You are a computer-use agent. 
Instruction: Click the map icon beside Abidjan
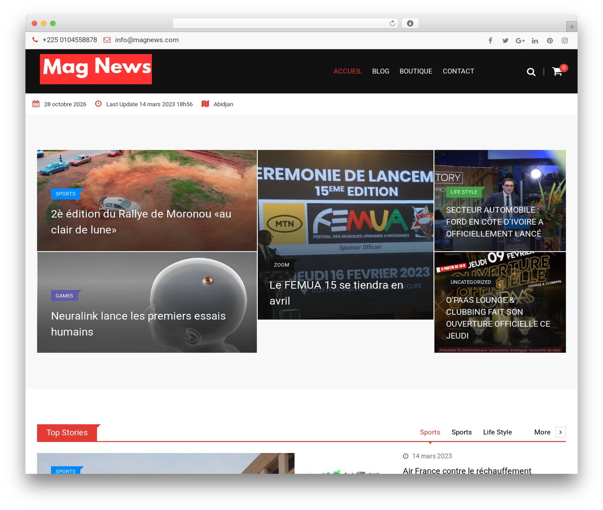205,104
